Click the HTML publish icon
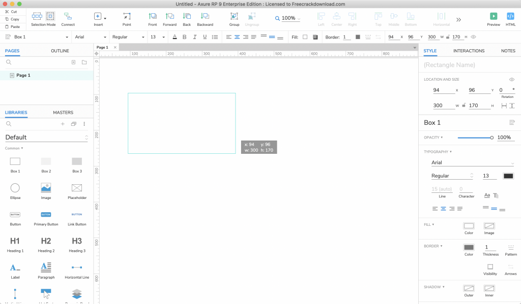The width and height of the screenshot is (521, 304). 510,16
